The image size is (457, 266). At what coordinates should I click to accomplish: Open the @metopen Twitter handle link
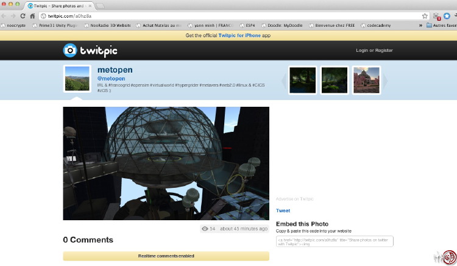pyautogui.click(x=111, y=79)
